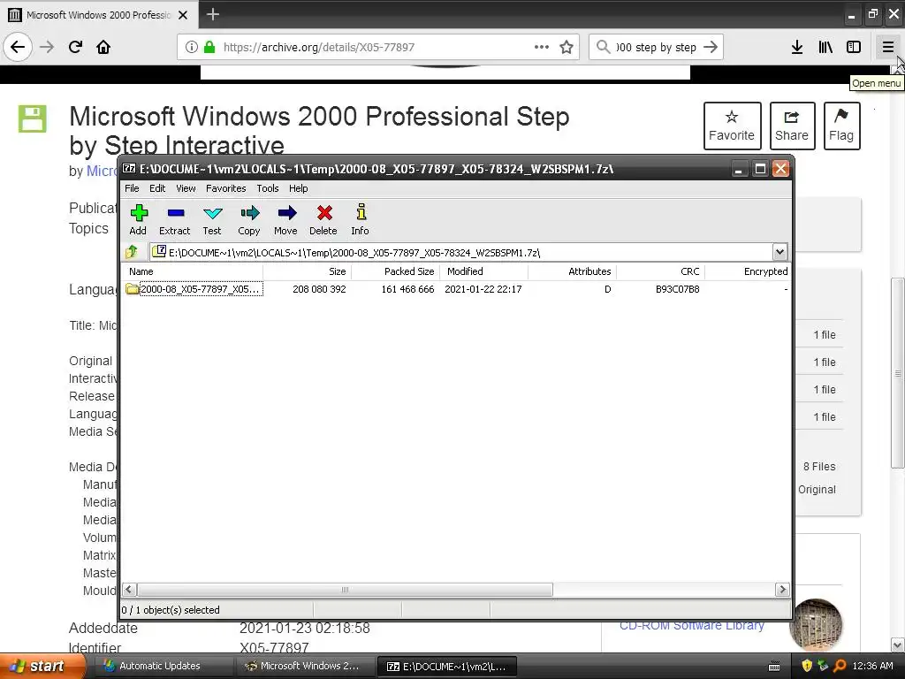Screen dimensions: 905x679
Task: Click the search go arrow in Firefox
Action: tap(711, 47)
